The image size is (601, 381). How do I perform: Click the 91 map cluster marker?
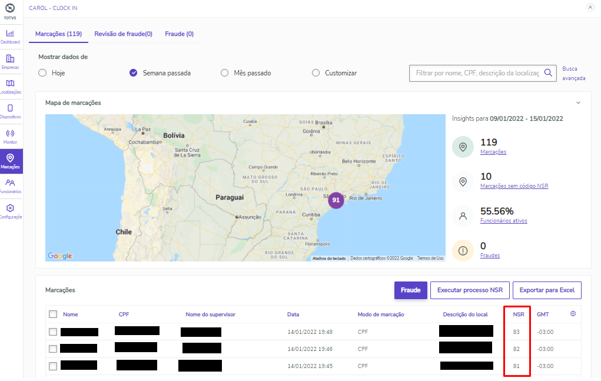336,200
